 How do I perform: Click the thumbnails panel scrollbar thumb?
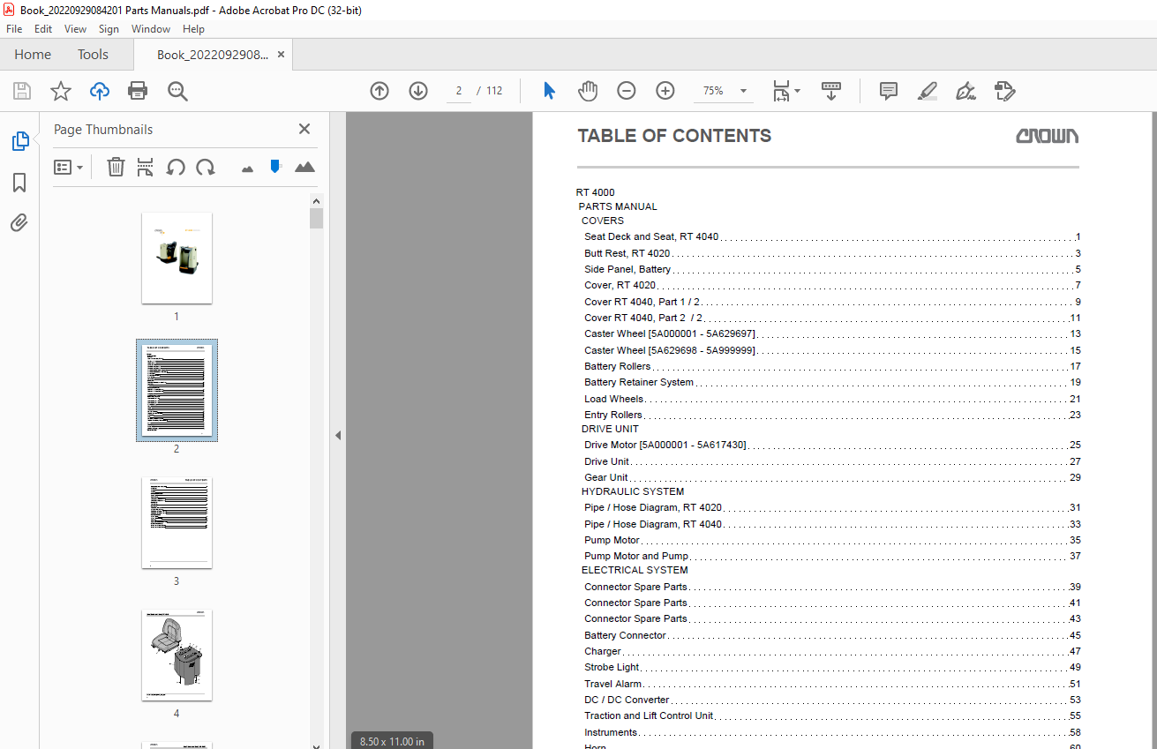click(316, 219)
